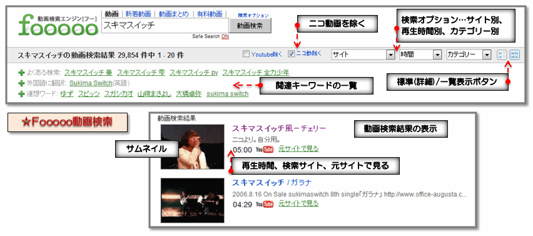Screen dimensions: 533x236
Task: Click the スピッツ related word
Action: click(x=89, y=93)
